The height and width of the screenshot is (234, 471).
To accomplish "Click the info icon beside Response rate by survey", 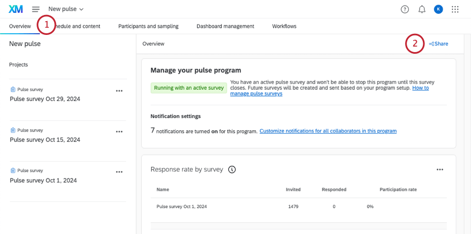I will point(232,169).
